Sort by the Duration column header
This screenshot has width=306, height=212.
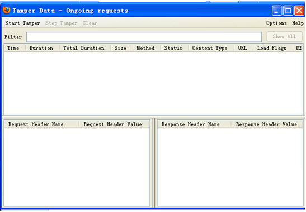(x=43, y=48)
